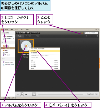
Task: Select the CD album cover thumbnail
Action: click(26, 46)
